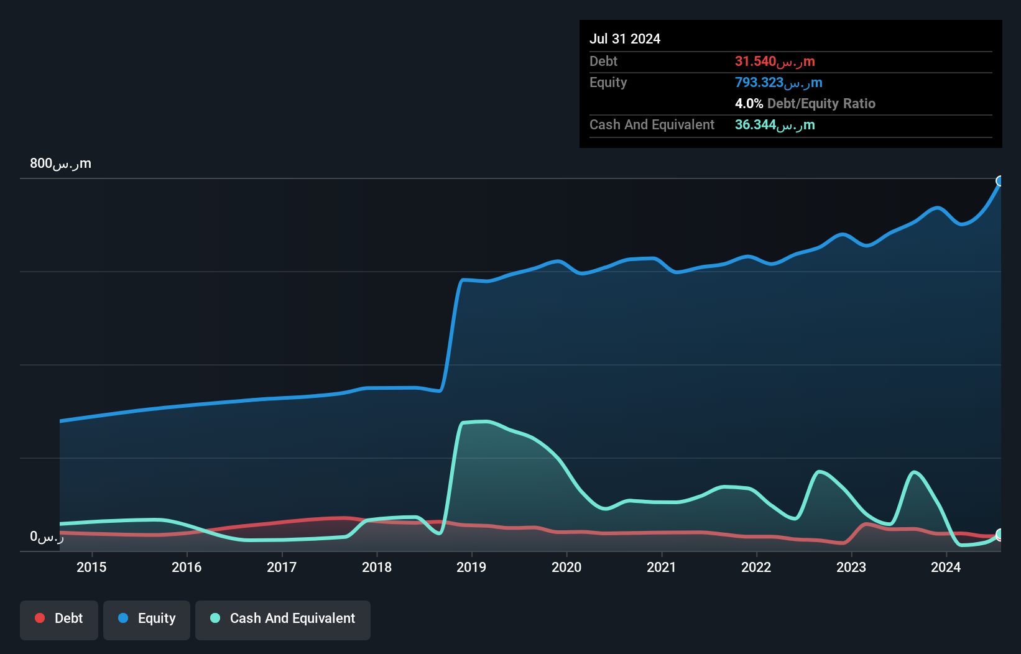Viewport: 1021px width, 654px height.
Task: Click the 2023 x-axis label
Action: [851, 567]
